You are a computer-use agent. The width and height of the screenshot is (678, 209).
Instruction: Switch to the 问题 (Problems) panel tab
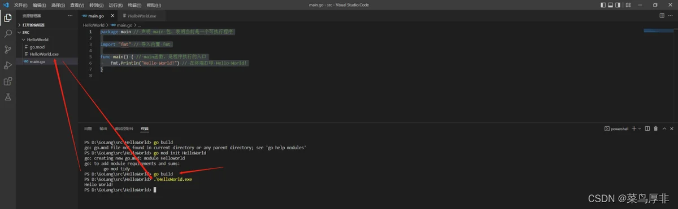pyautogui.click(x=88, y=128)
